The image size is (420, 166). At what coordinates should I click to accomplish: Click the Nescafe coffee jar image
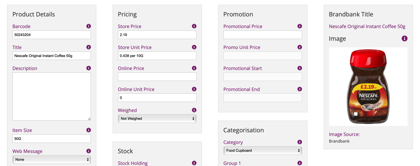tap(368, 87)
